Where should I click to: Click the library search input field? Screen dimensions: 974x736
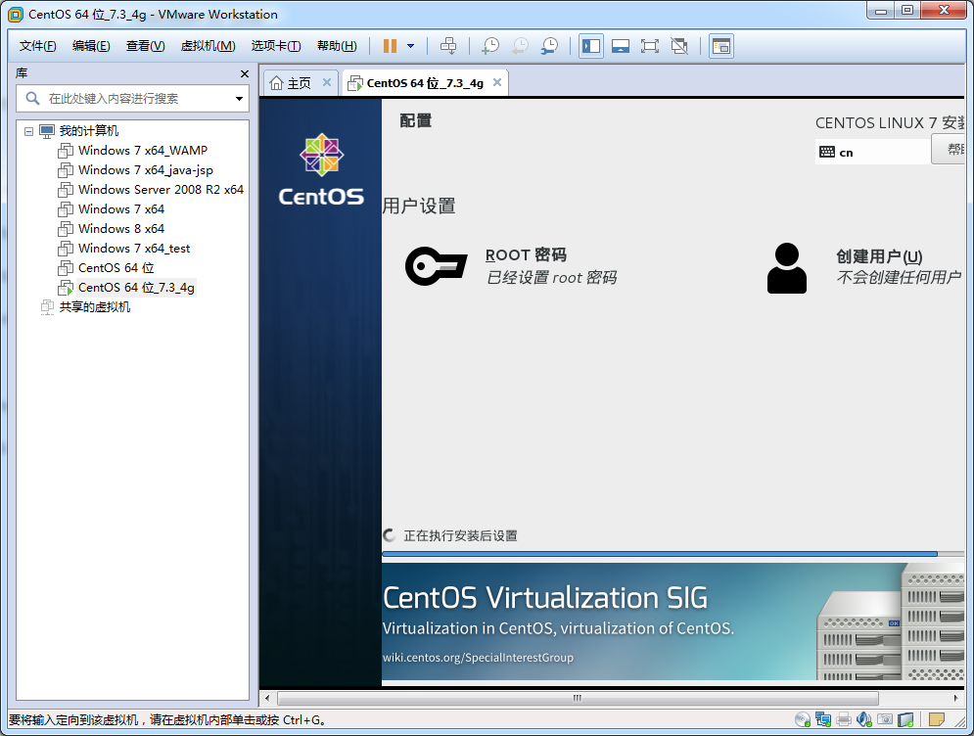[x=131, y=99]
